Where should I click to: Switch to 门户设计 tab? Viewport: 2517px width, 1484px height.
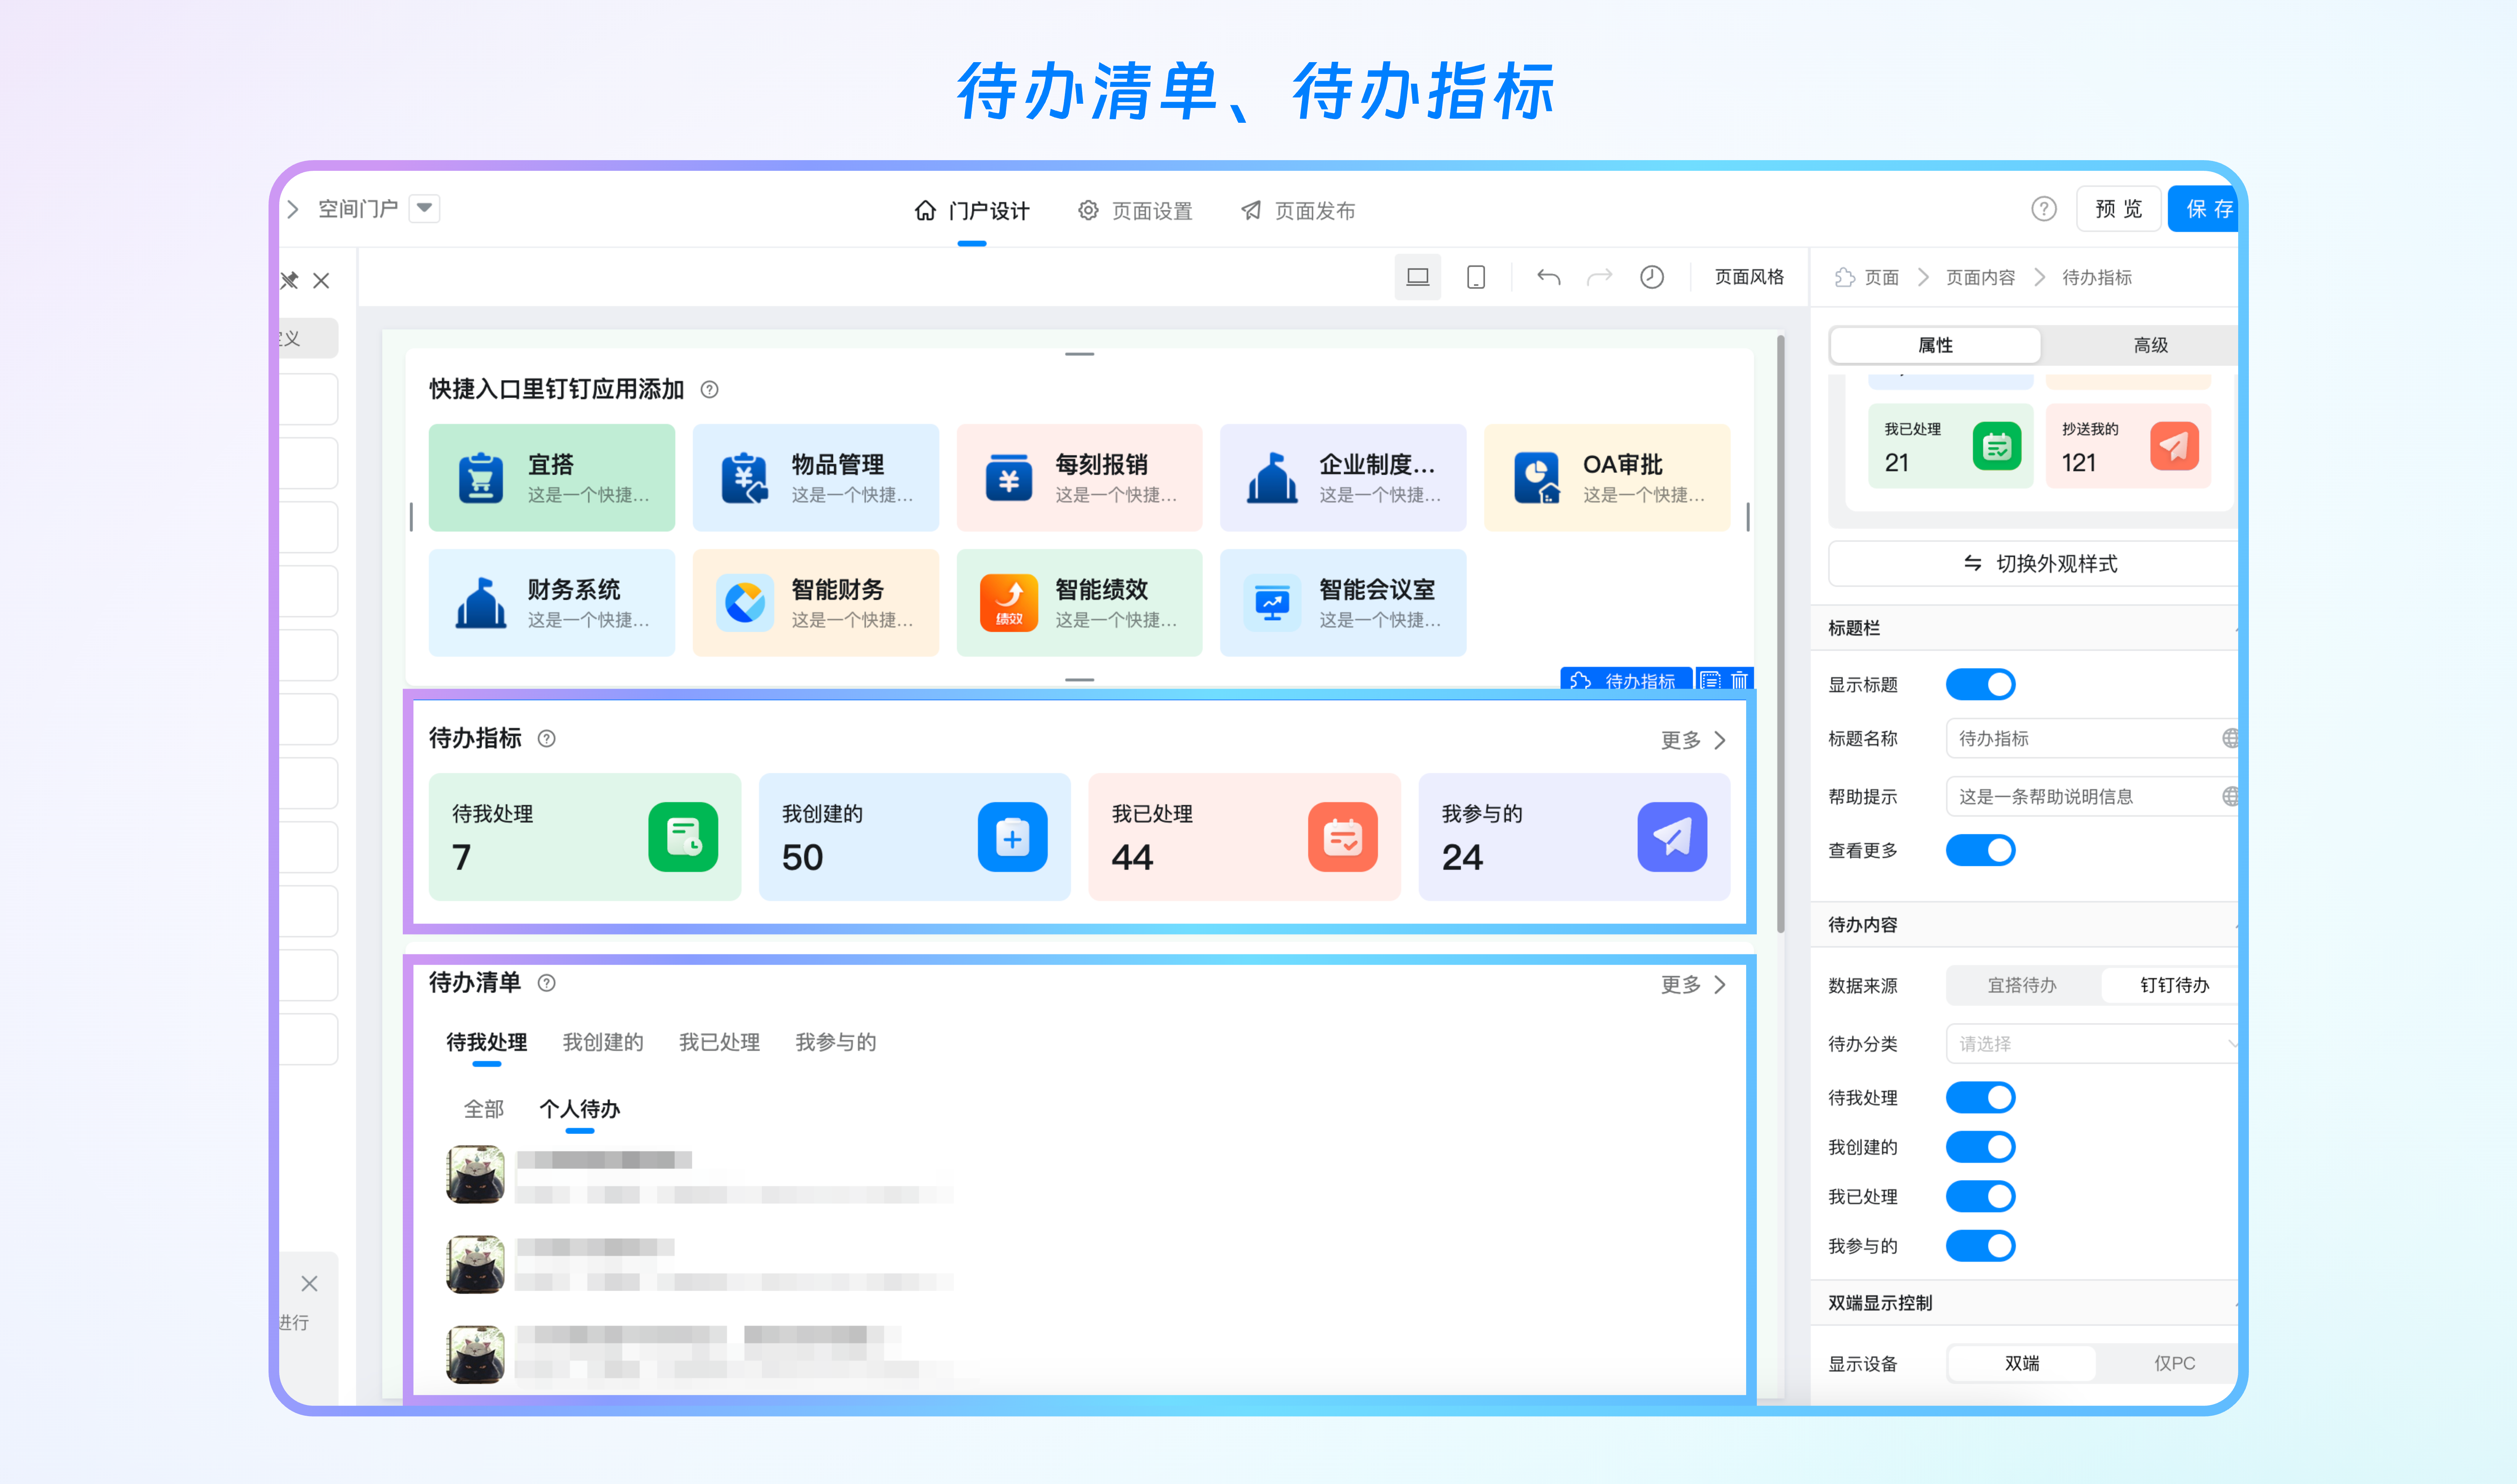coord(972,211)
